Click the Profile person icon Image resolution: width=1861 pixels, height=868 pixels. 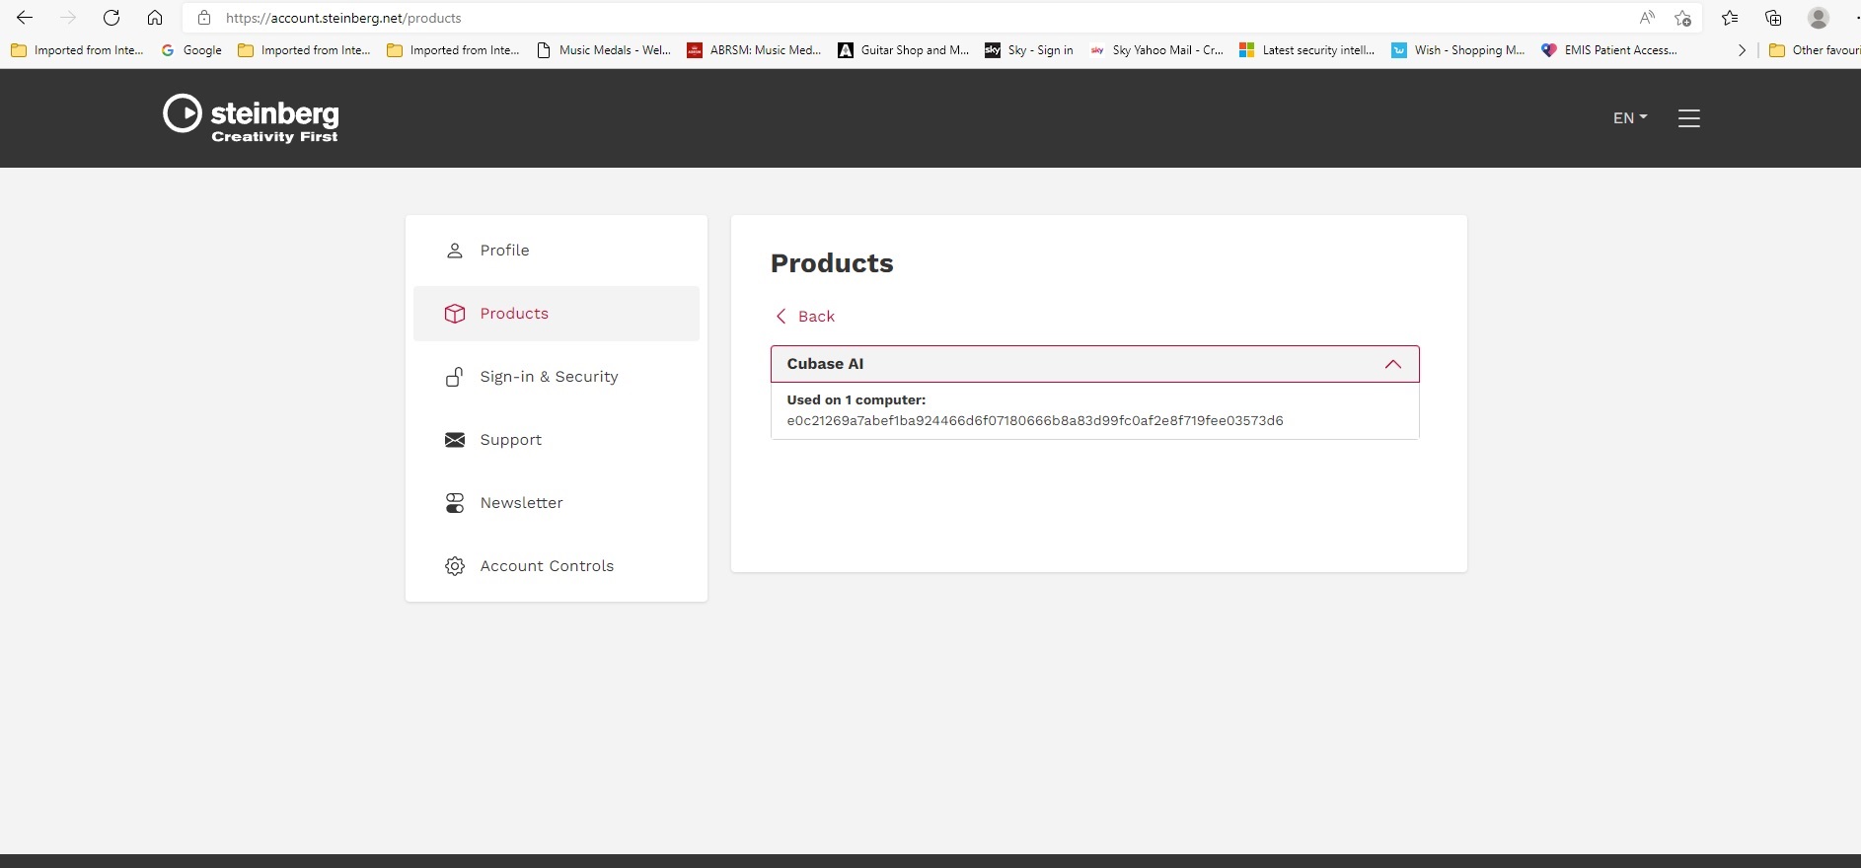455,251
